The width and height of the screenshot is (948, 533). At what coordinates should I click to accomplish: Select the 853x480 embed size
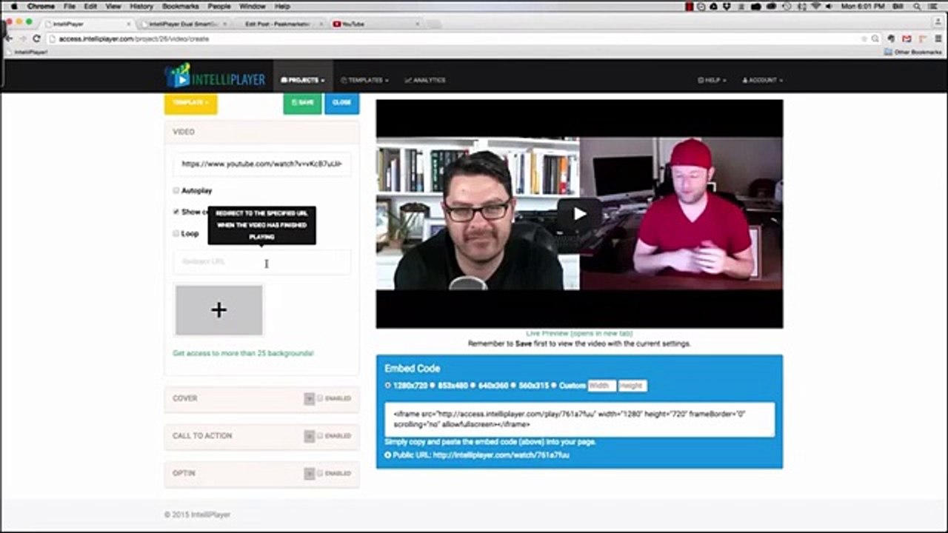(x=433, y=386)
